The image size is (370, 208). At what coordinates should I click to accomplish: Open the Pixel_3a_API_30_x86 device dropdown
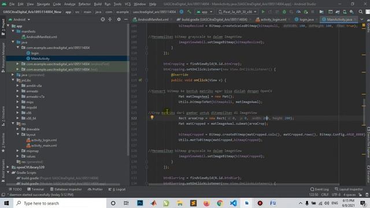pos(238,12)
